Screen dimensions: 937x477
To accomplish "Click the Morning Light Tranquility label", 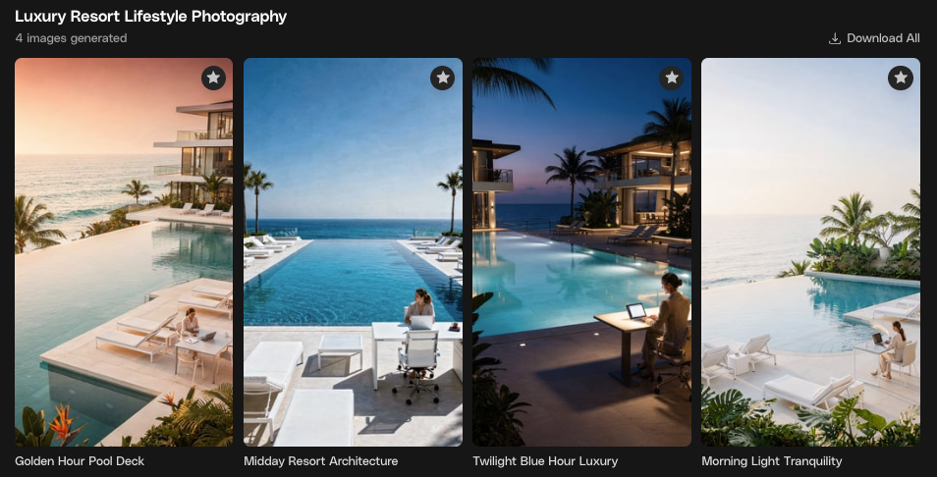I will tap(771, 461).
